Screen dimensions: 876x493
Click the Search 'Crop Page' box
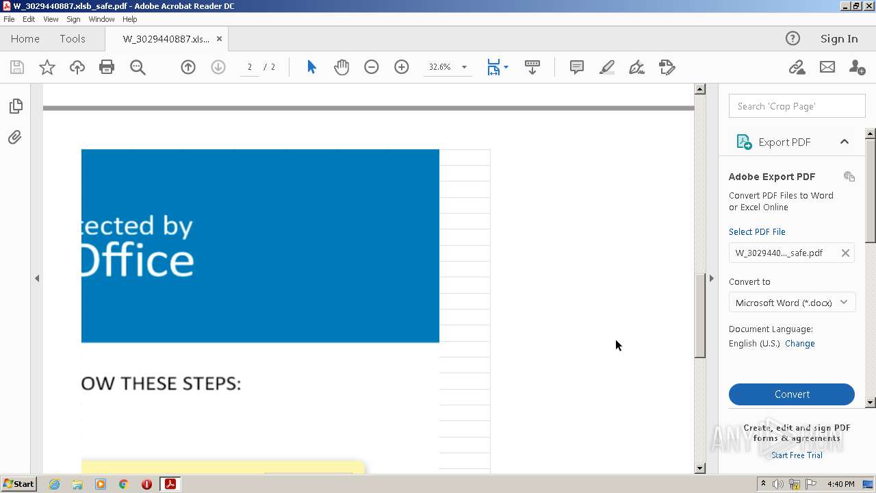coord(797,106)
